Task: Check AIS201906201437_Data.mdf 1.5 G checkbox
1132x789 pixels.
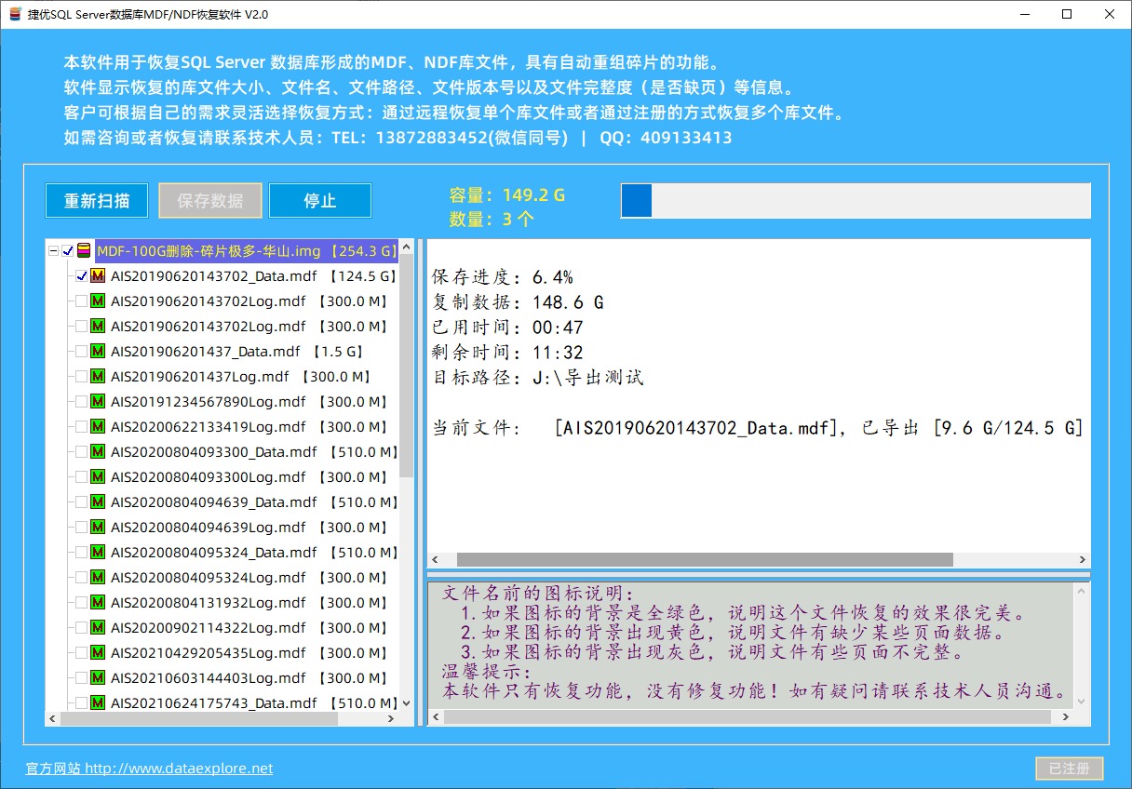Action: 81,352
